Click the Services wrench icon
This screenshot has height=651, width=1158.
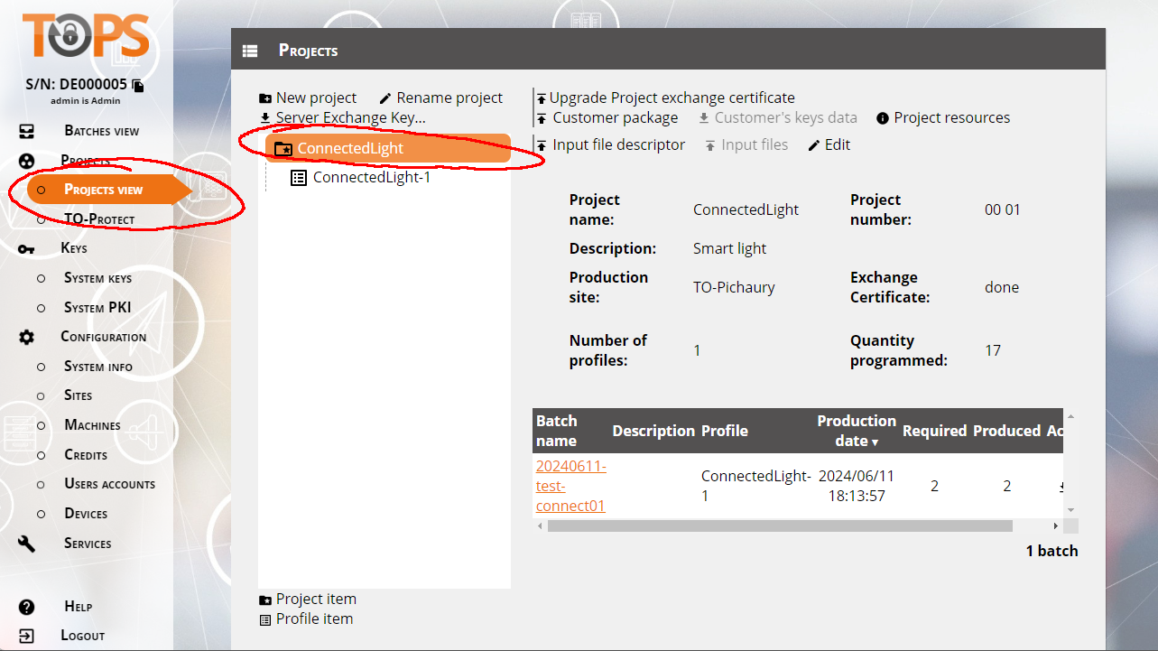27,544
